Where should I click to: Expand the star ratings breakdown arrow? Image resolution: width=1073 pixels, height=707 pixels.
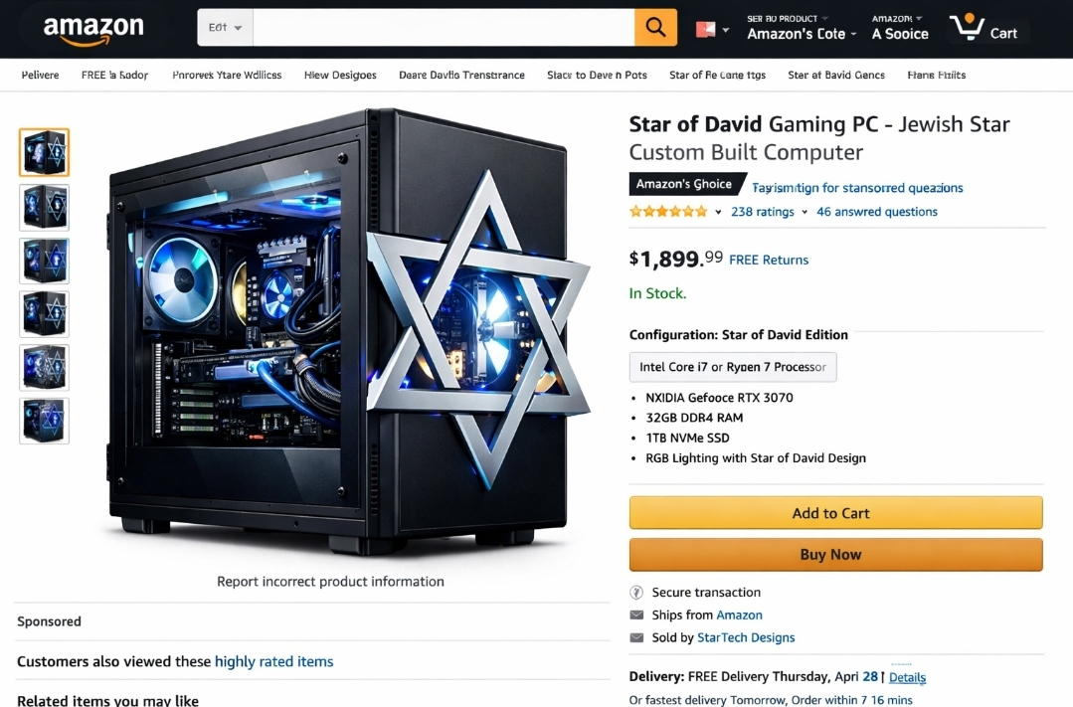718,212
